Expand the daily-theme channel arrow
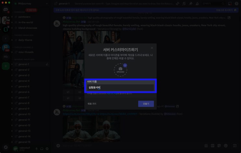 (x=12, y=40)
